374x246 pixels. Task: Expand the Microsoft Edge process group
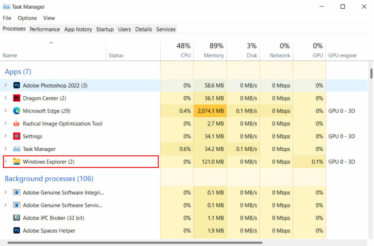pos(6,110)
